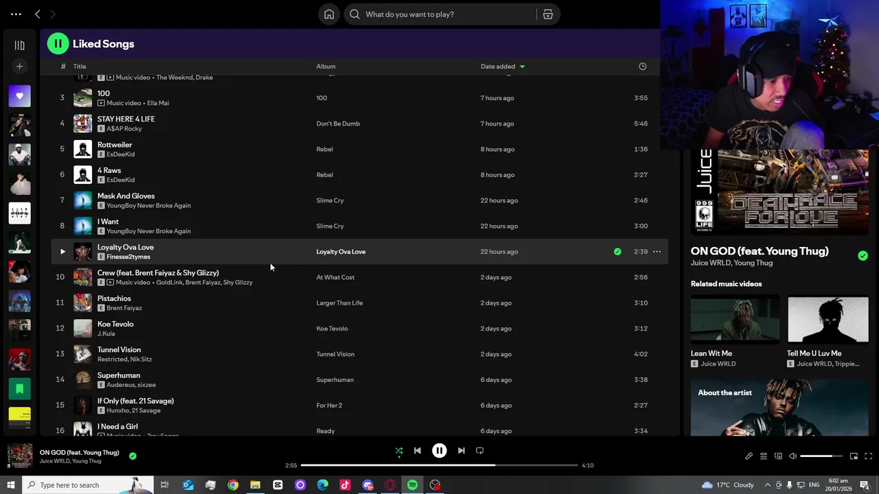Select the song 4 Raws
This screenshot has width=879, height=494.
click(109, 170)
